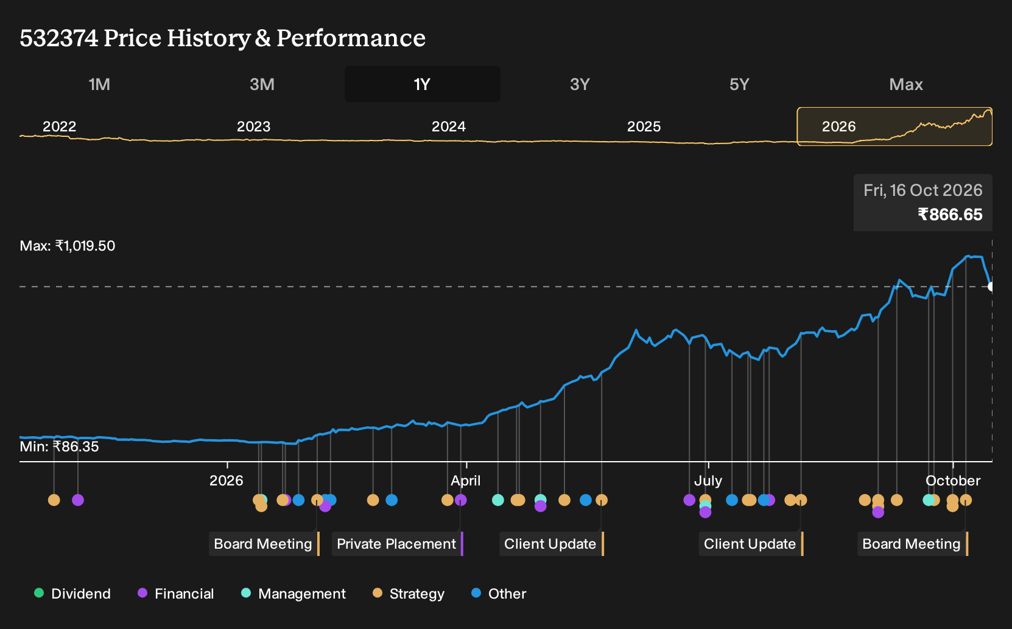The width and height of the screenshot is (1012, 629).
Task: Switch to the 5Y time range tab
Action: 739,84
